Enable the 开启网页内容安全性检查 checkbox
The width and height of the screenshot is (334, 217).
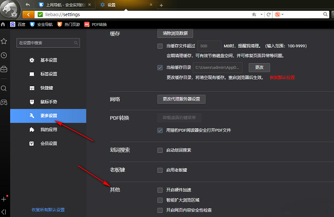(160, 210)
